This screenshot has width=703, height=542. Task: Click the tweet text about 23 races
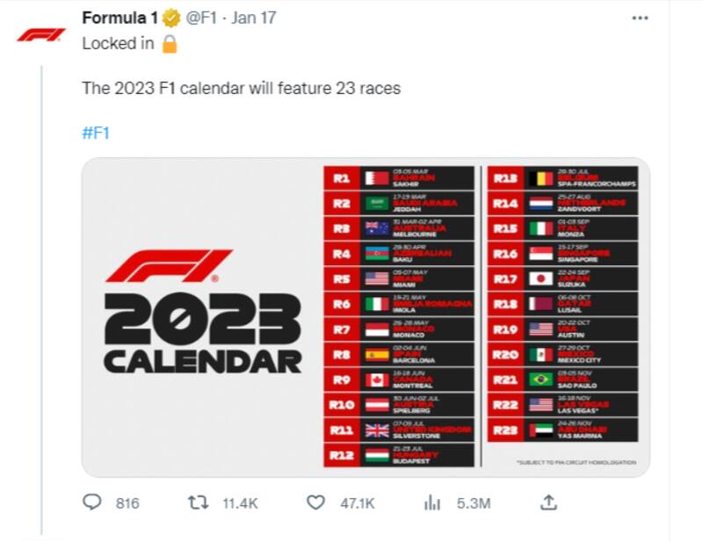click(x=241, y=88)
